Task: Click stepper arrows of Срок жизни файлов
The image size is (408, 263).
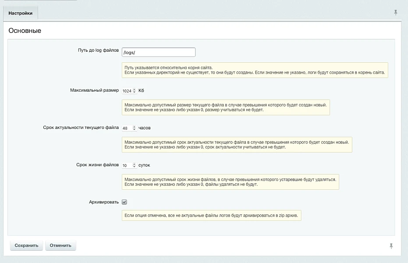Action: click(x=134, y=165)
